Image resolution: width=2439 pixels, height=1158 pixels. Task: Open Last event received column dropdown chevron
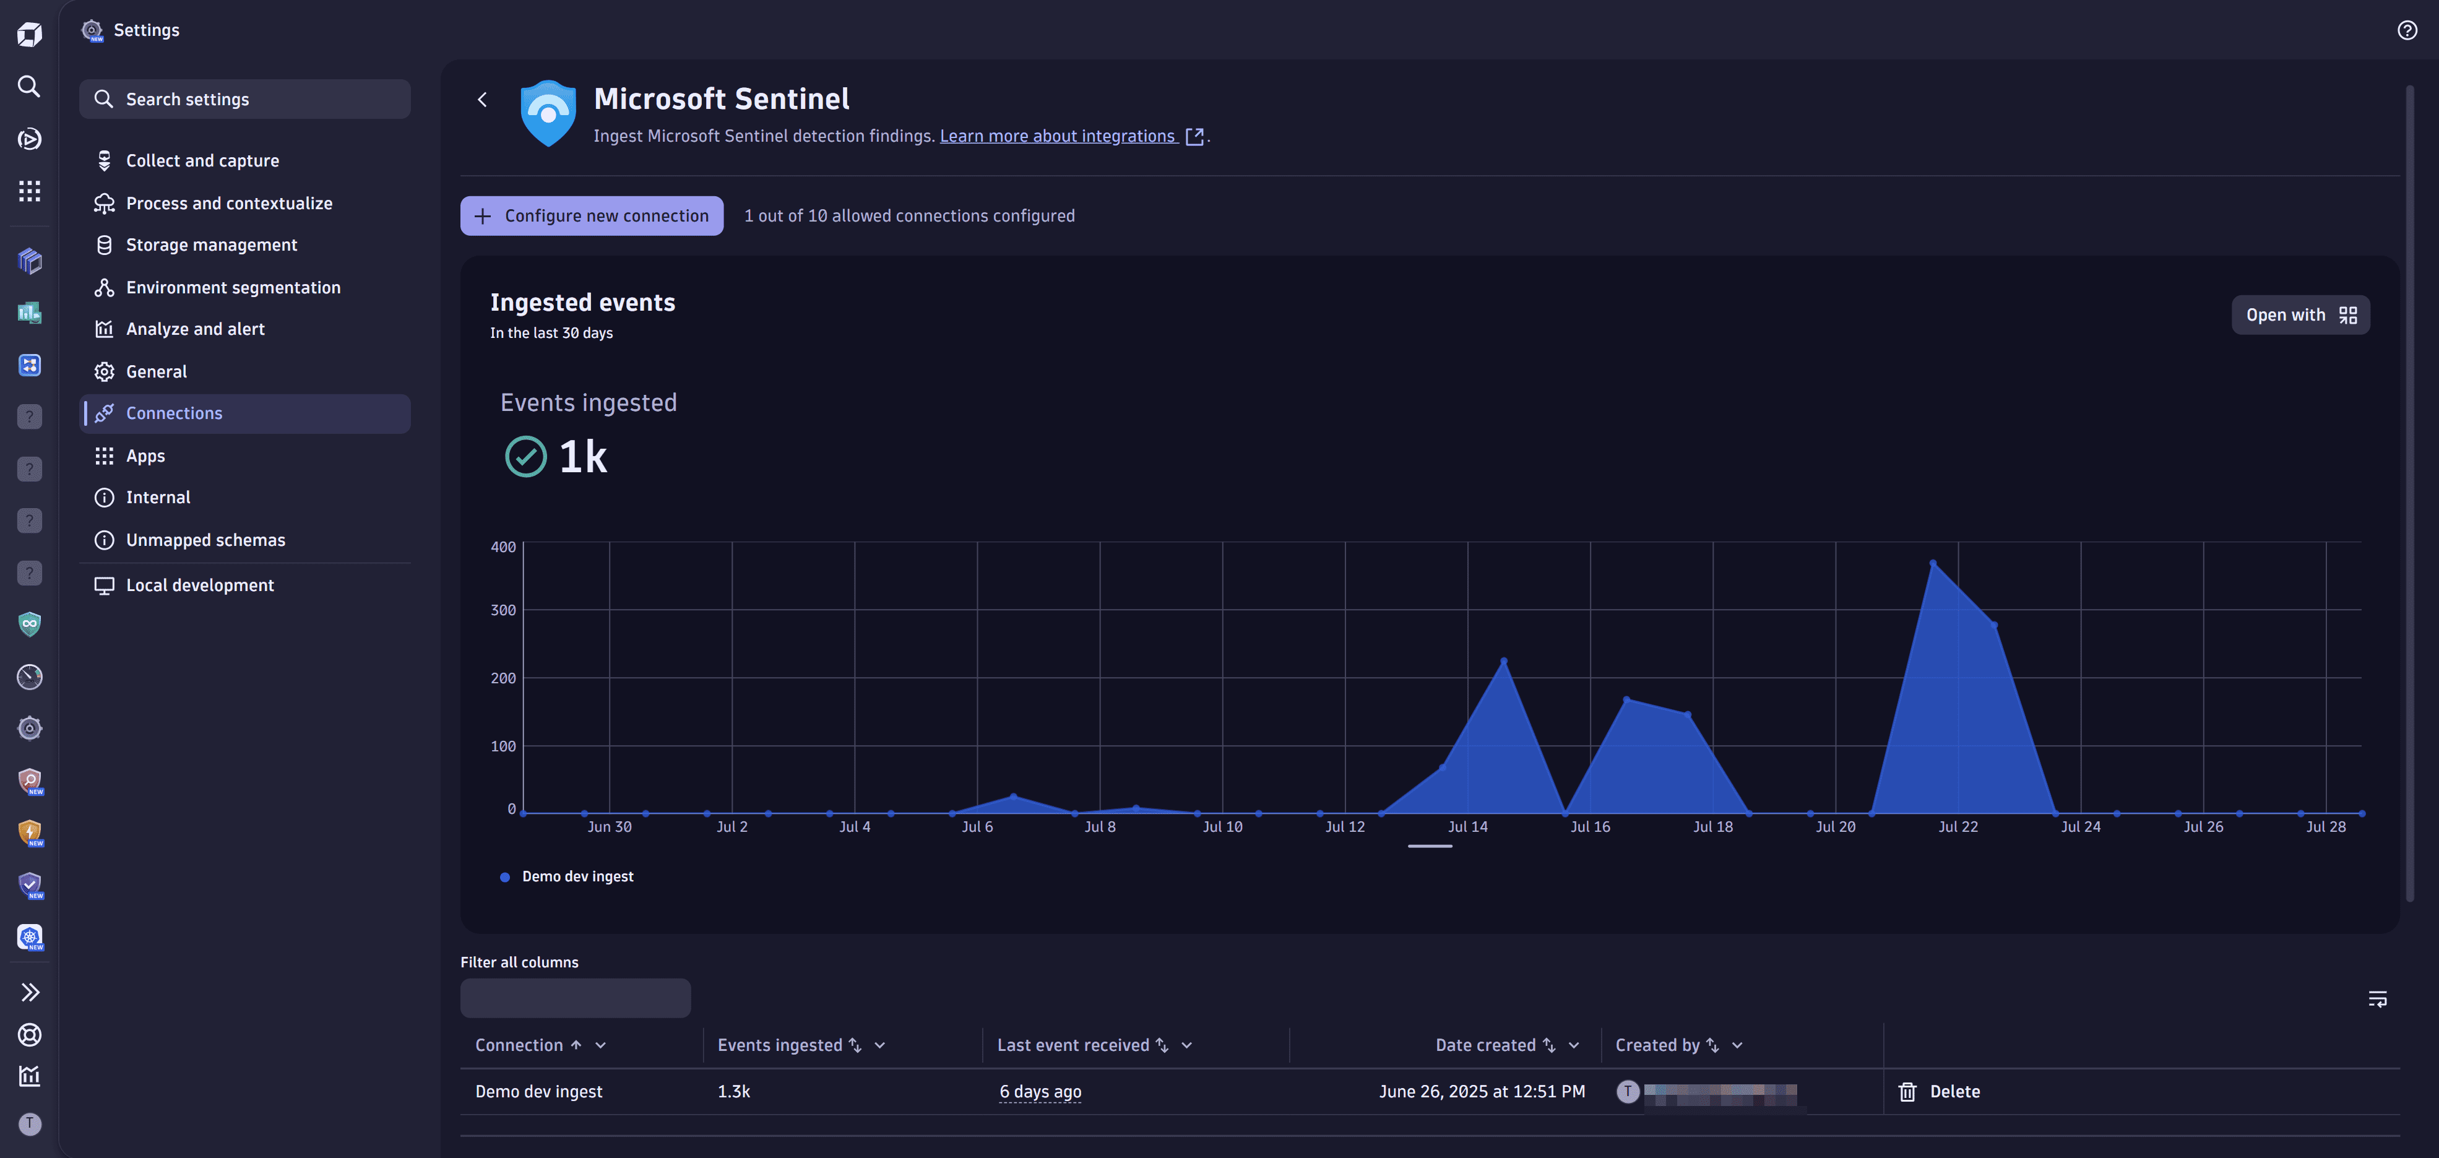pyautogui.click(x=1186, y=1044)
